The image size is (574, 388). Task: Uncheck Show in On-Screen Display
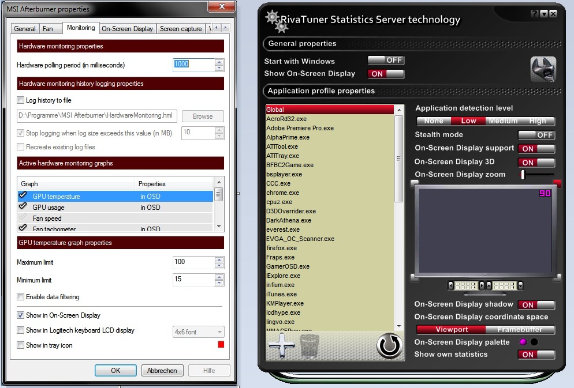[x=21, y=315]
